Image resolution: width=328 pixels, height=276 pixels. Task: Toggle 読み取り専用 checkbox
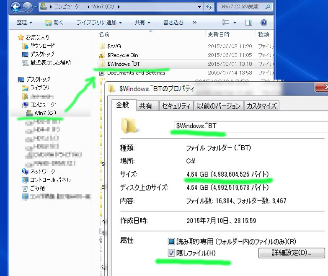[171, 242]
